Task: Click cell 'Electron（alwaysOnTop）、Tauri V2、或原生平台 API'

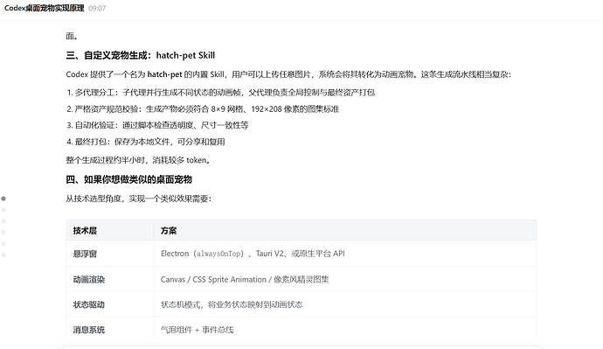Action: point(253,254)
